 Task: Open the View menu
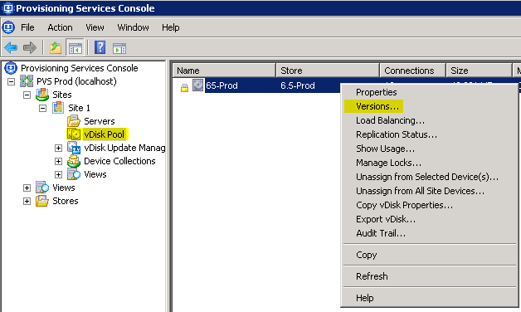point(95,27)
